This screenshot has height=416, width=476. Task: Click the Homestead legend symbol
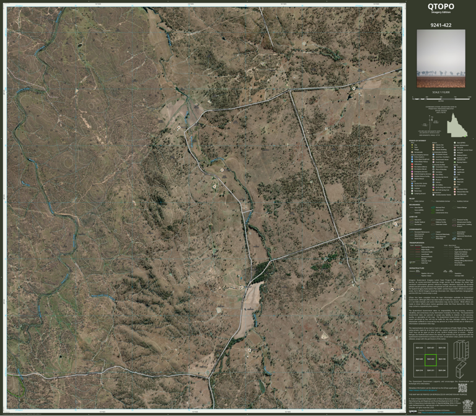click(x=412, y=152)
